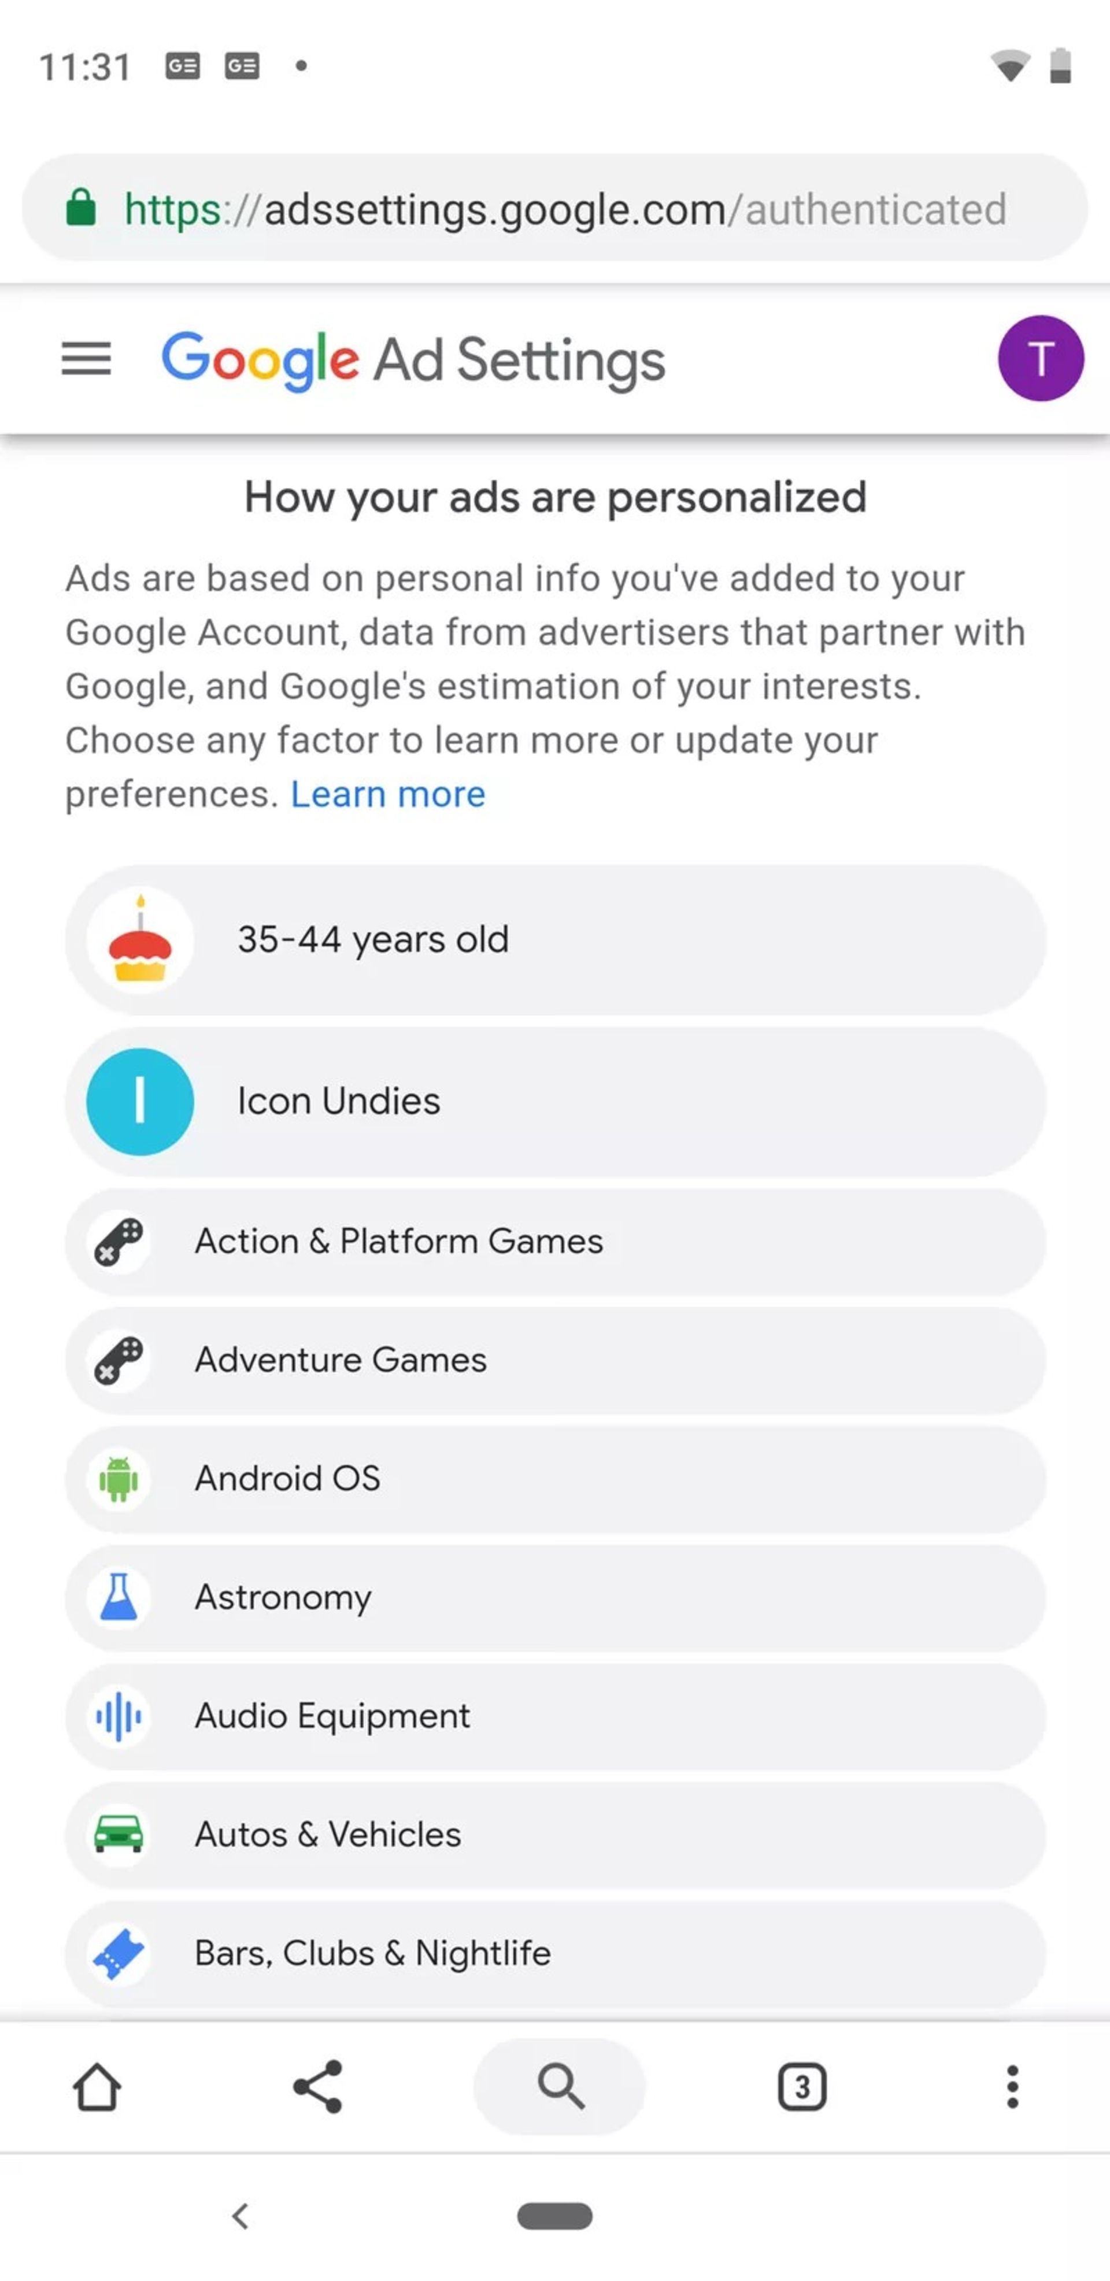Expand the Astronomy interest preference
Viewport: 1110px width, 2281px height.
[556, 1597]
